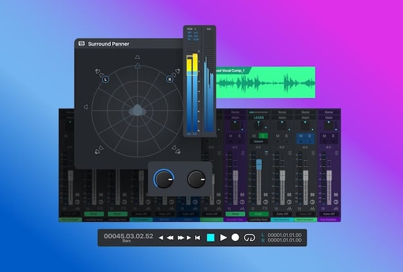Viewport: 403px width, 272px height.
Task: Click the blue-ringed knob in popup
Action: pyautogui.click(x=164, y=179)
